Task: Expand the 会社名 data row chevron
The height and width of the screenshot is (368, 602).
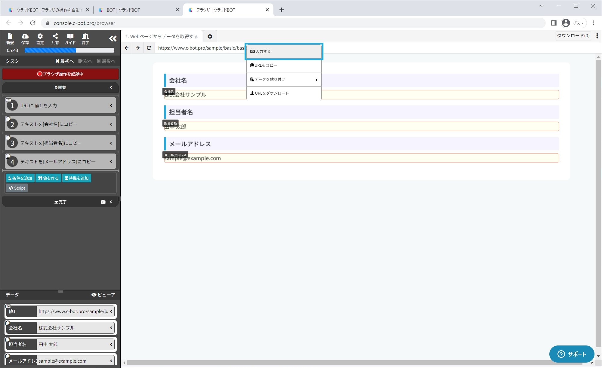Action: click(x=111, y=328)
